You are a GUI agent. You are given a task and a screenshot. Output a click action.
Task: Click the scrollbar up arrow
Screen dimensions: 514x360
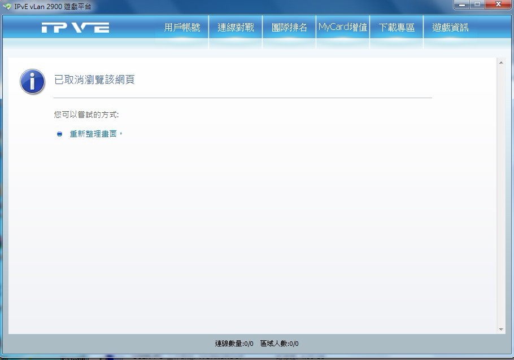click(x=501, y=63)
